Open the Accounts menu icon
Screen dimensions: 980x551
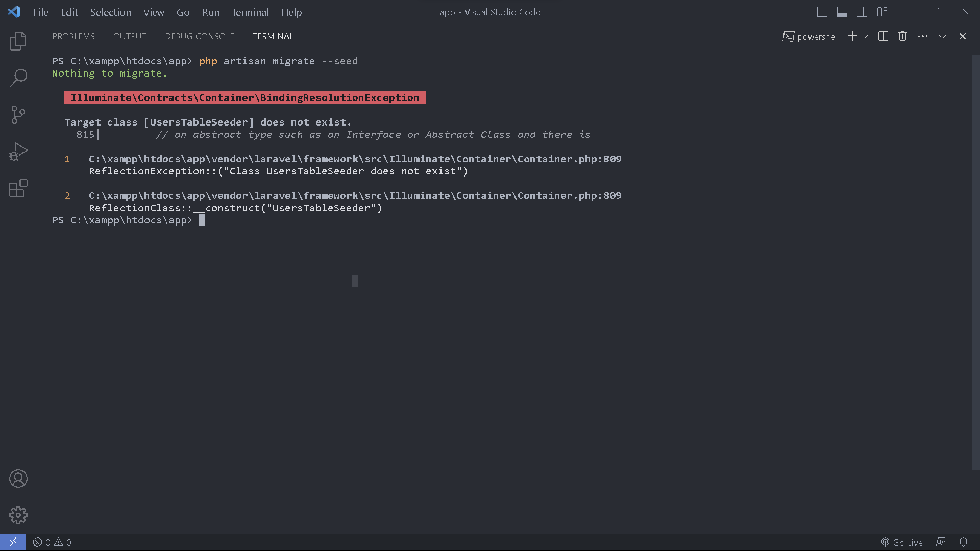[x=18, y=479]
